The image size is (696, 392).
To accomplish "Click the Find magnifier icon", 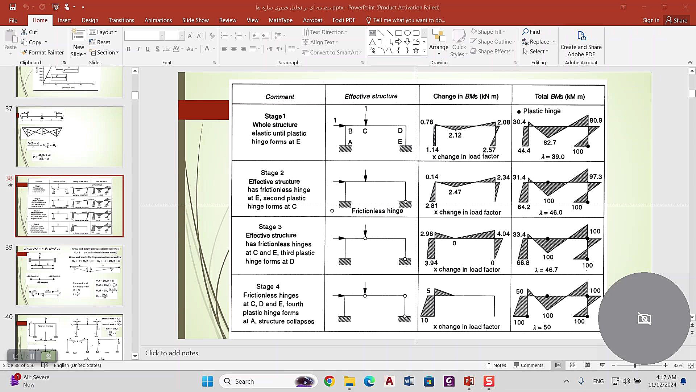I will 525,32.
